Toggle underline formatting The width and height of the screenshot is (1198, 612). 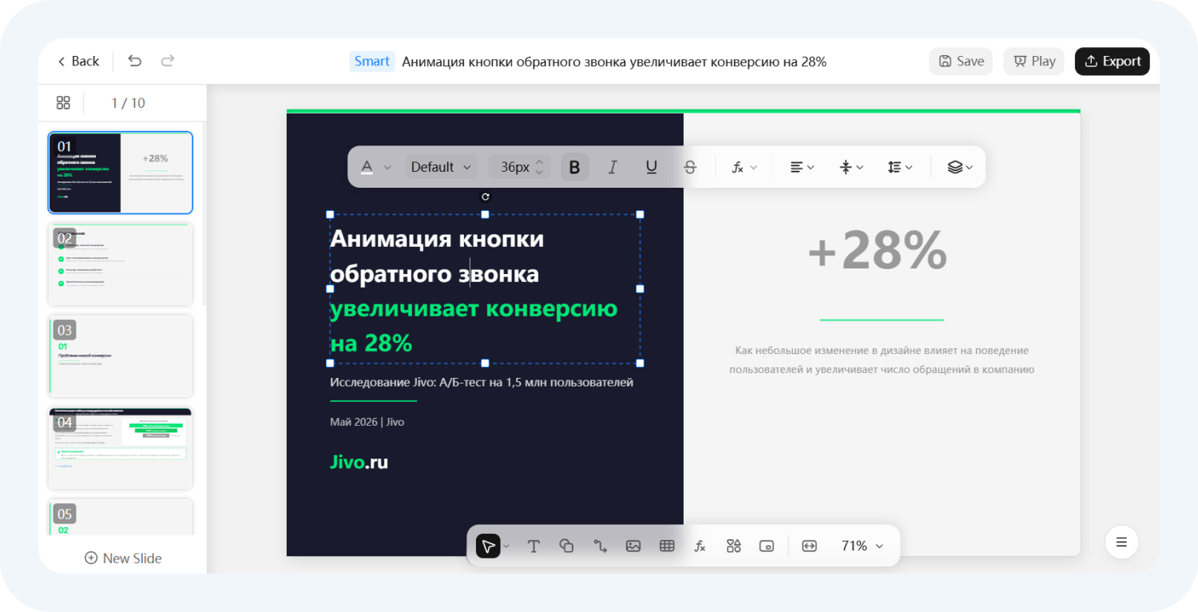click(x=652, y=167)
